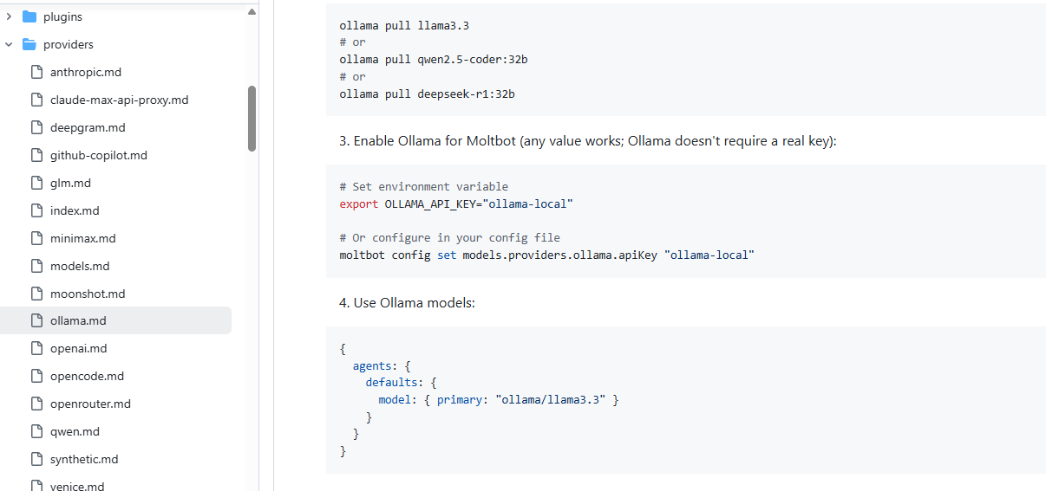
Task: Click the providers folder icon
Action: pyautogui.click(x=29, y=44)
